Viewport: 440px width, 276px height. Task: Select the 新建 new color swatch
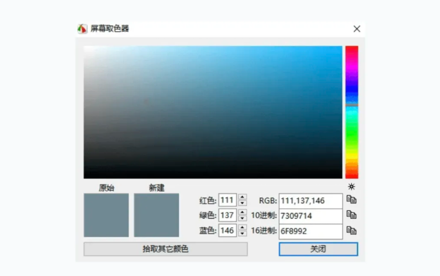[156, 215]
